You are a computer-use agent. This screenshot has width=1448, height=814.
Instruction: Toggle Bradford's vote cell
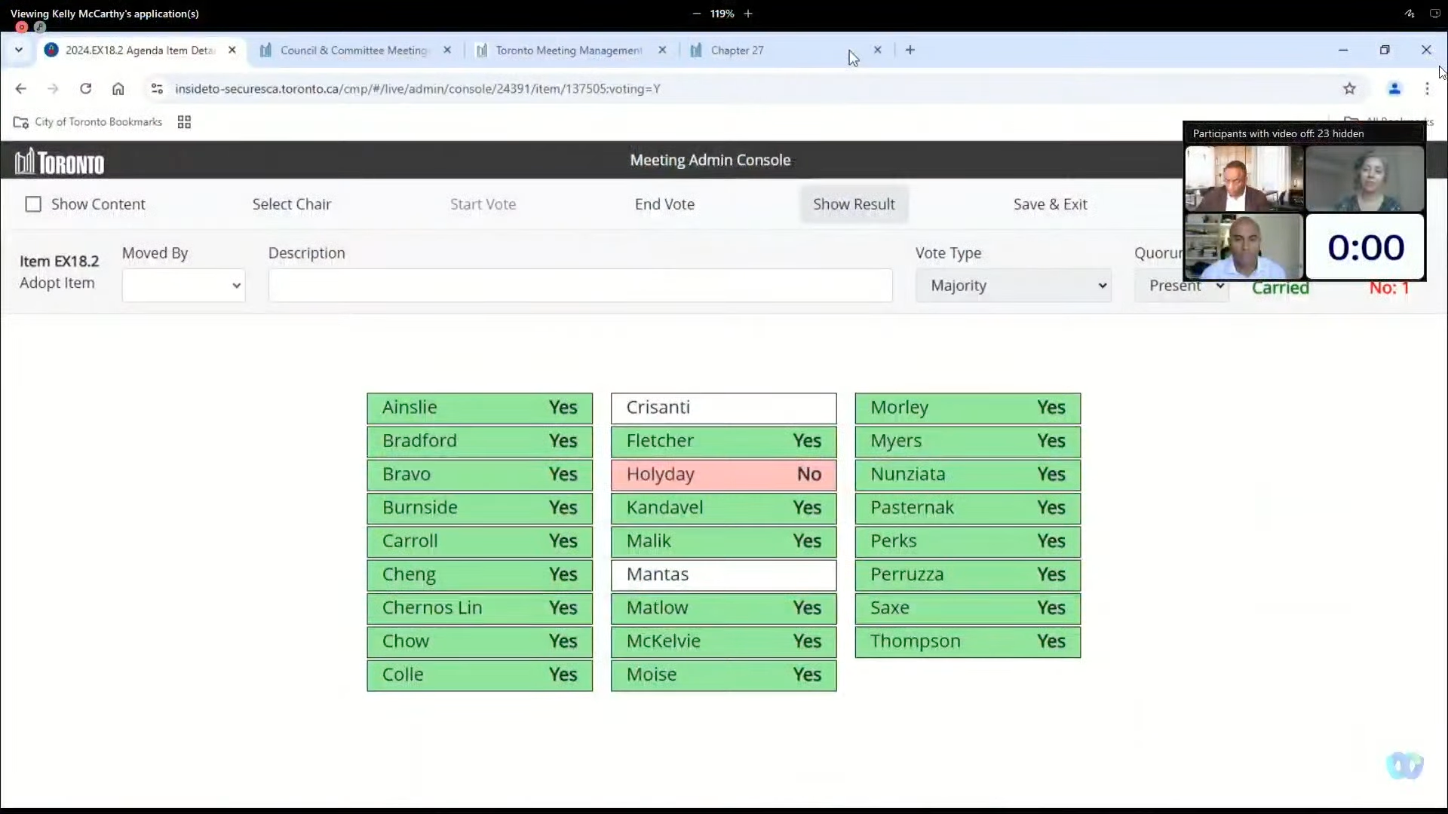480,441
